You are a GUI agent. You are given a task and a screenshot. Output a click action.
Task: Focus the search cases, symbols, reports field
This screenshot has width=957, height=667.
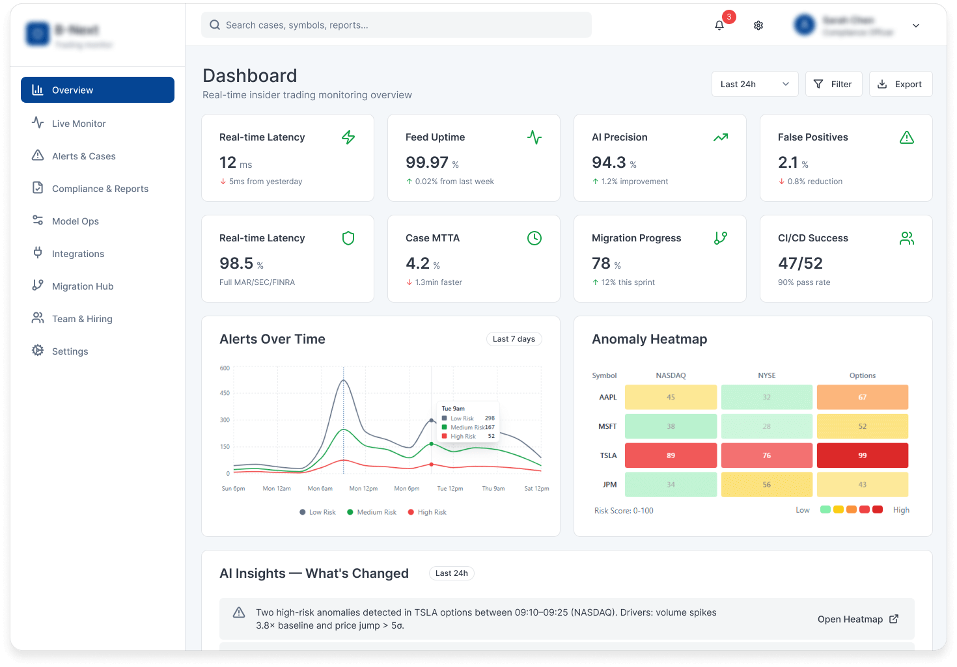tap(396, 25)
